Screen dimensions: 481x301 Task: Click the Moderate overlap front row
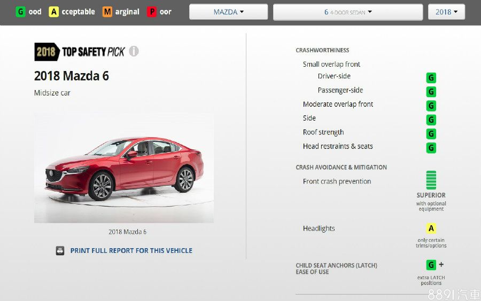[x=338, y=105]
